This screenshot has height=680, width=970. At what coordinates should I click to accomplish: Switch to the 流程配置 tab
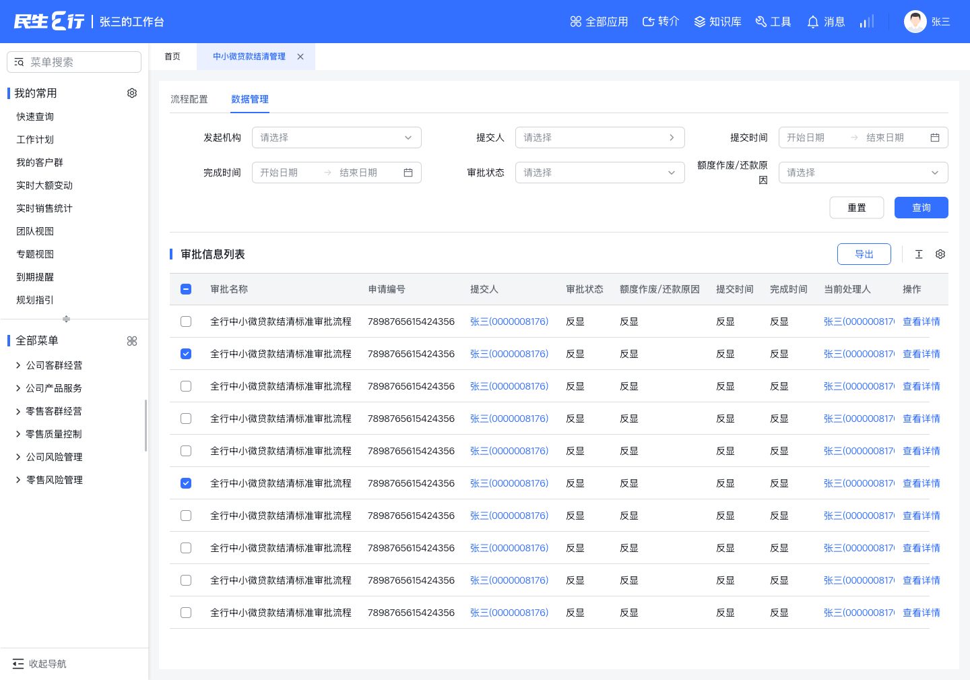point(189,99)
